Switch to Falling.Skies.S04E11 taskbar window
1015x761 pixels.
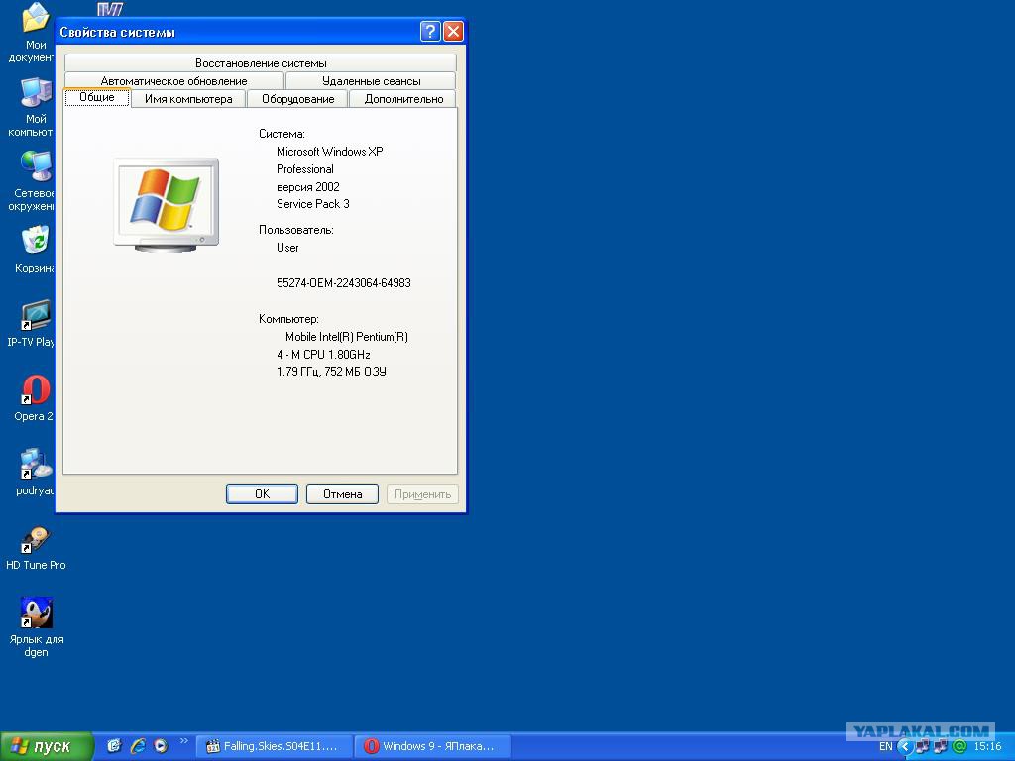[x=275, y=747]
